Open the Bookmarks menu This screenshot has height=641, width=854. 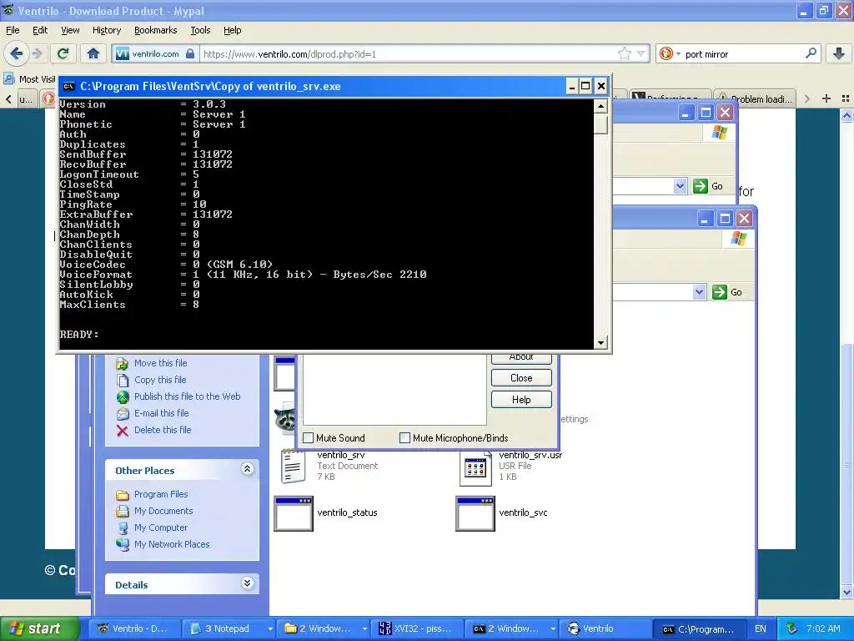point(156,30)
